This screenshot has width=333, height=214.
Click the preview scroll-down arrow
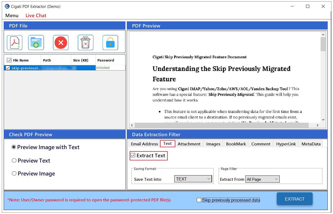click(323, 119)
